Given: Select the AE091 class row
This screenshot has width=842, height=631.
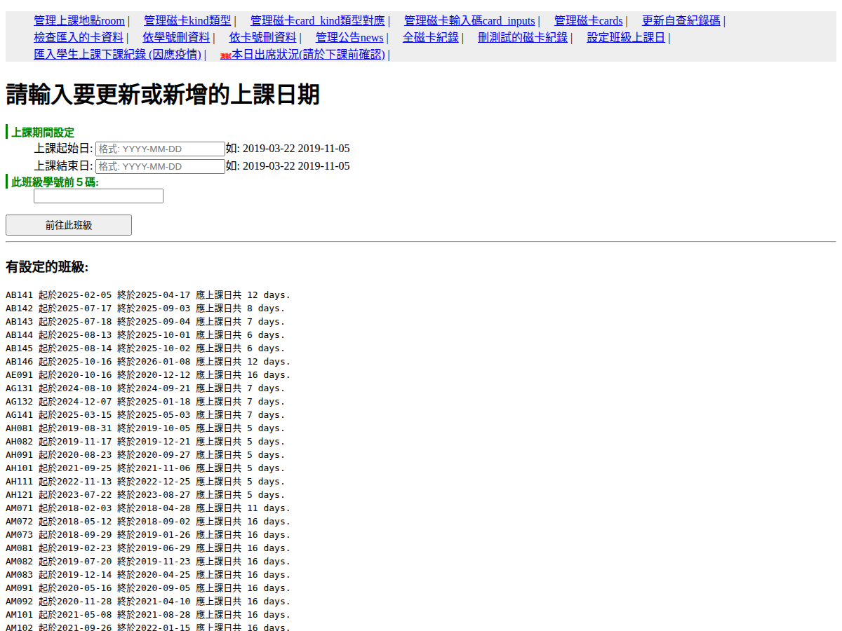Looking at the screenshot, I should pyautogui.click(x=148, y=375).
